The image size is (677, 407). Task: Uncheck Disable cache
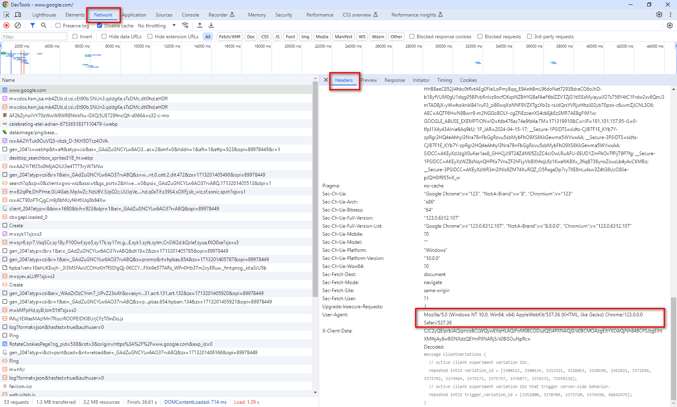pyautogui.click(x=99, y=25)
